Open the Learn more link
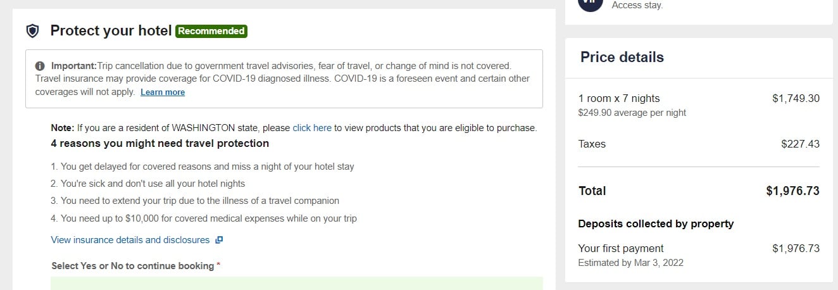 [163, 92]
